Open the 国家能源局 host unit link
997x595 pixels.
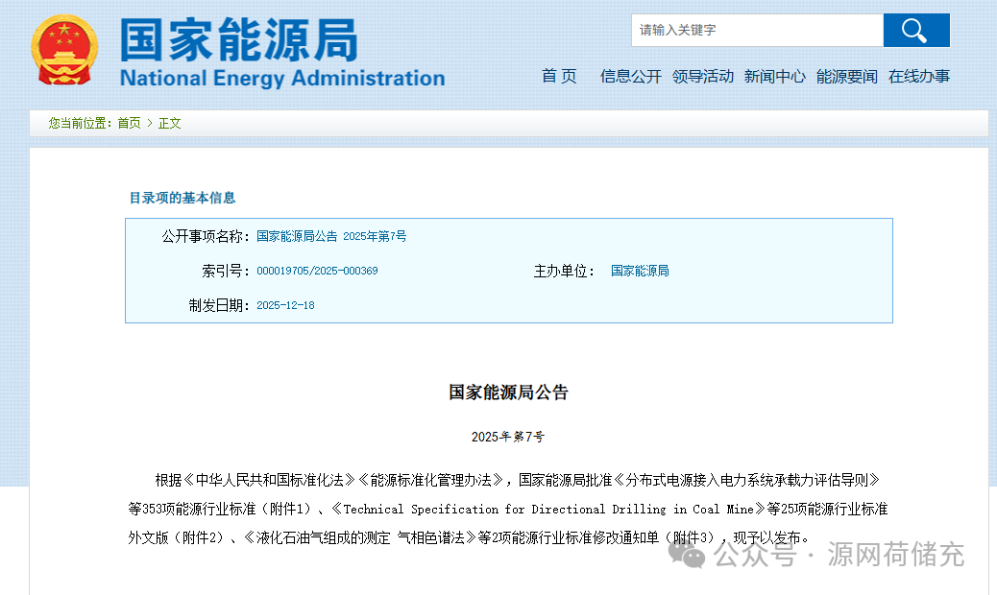[638, 271]
